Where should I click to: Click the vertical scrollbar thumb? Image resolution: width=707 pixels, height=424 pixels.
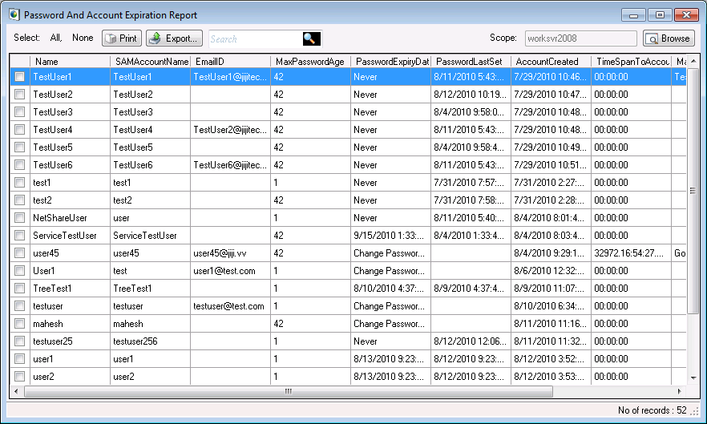[693, 190]
